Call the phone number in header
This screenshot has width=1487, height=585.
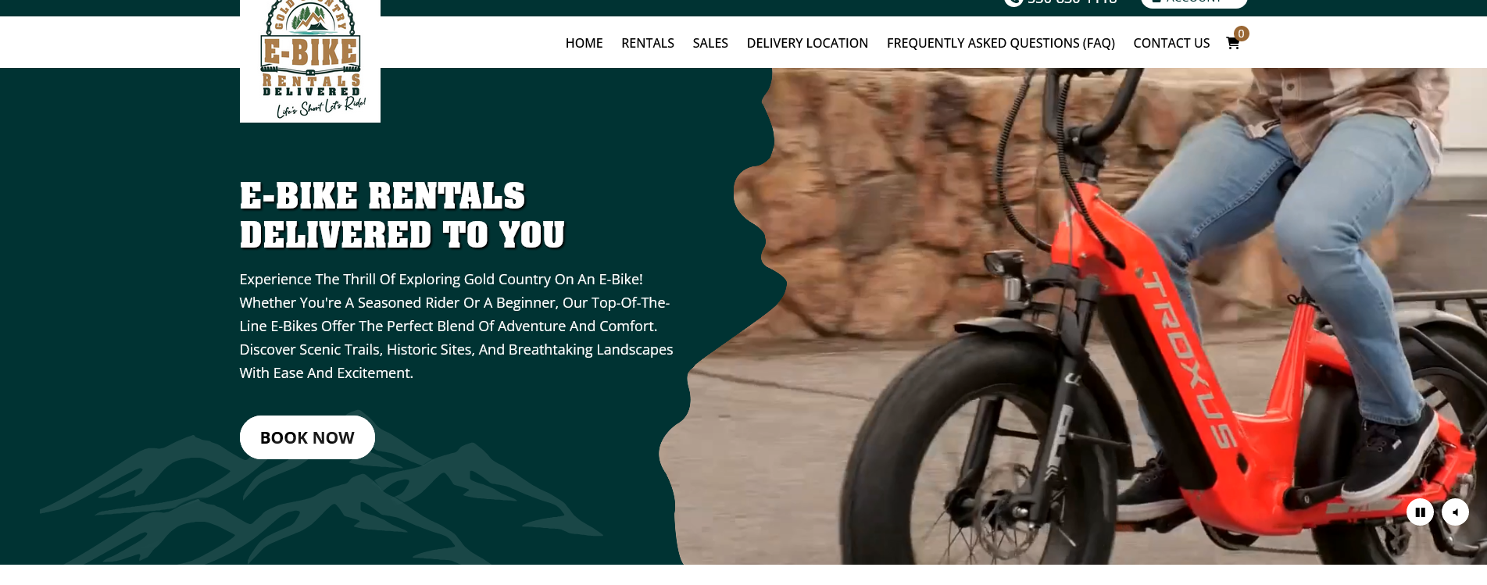point(1071,2)
